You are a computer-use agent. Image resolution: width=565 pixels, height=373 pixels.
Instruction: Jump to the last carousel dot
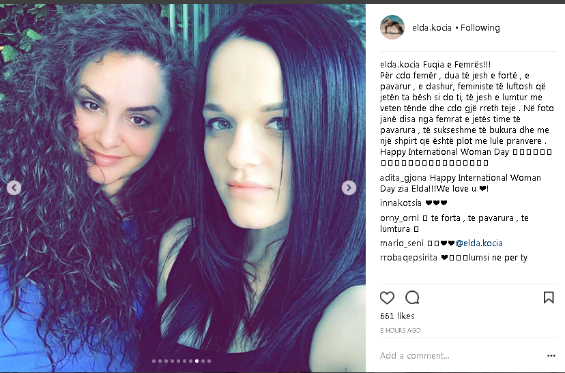click(209, 361)
